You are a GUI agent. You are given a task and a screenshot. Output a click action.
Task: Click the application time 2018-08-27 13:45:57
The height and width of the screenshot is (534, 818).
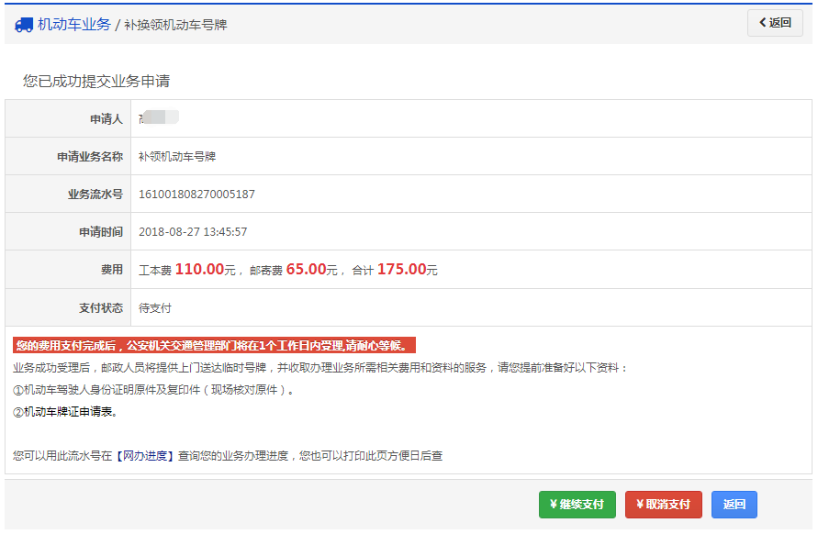[x=193, y=232]
